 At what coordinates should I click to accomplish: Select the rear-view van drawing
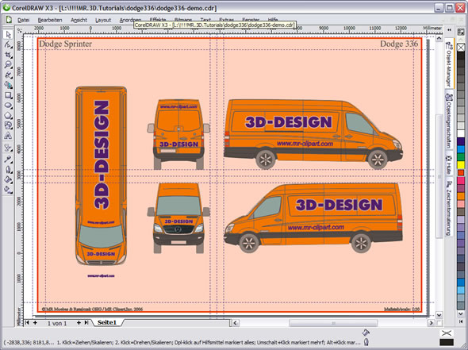[178, 134]
